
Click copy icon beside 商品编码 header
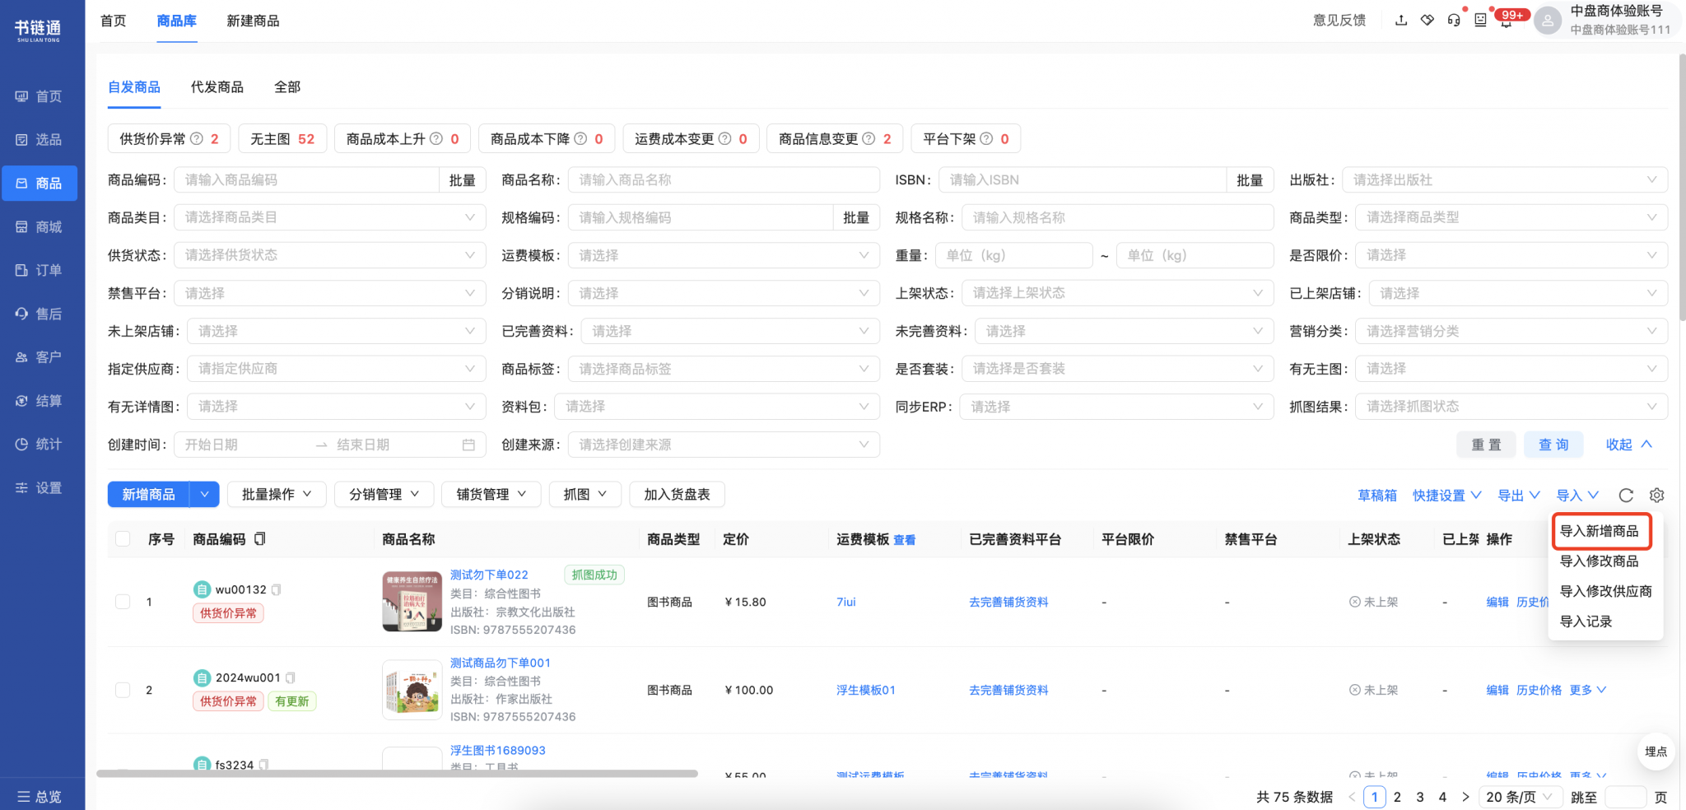pos(260,539)
